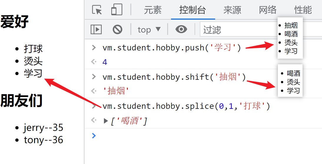Screen dimensions: 322x164
Task: Expand the ['喝酒'] array result
Action: pyautogui.click(x=106, y=121)
